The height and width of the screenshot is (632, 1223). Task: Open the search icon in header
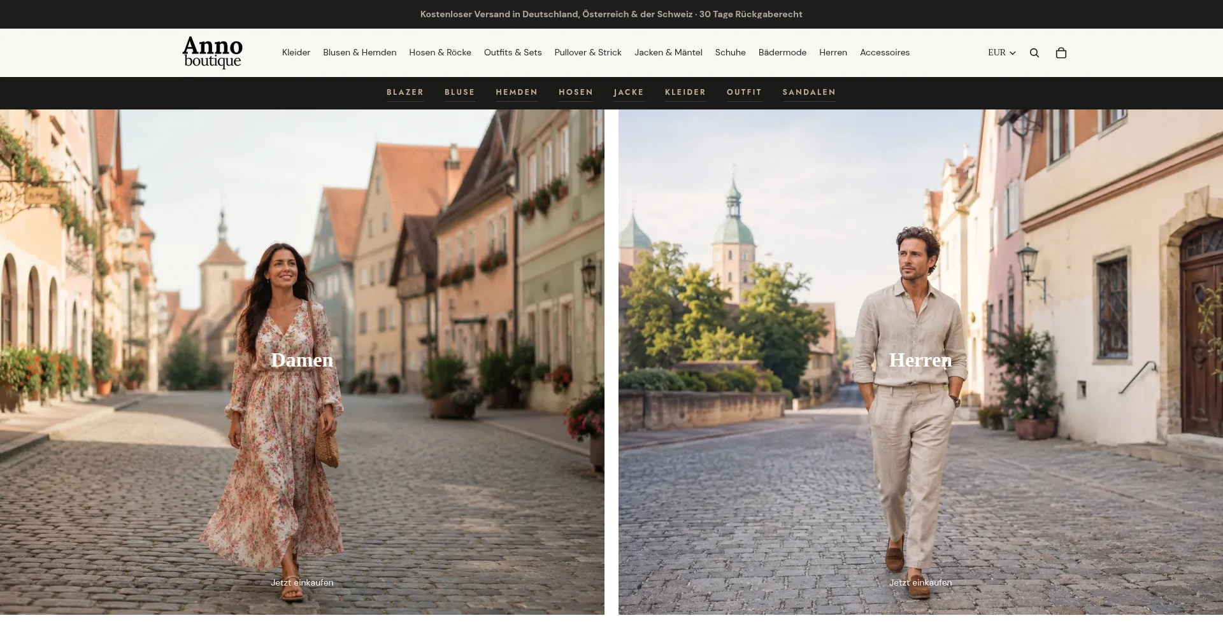coord(1034,53)
